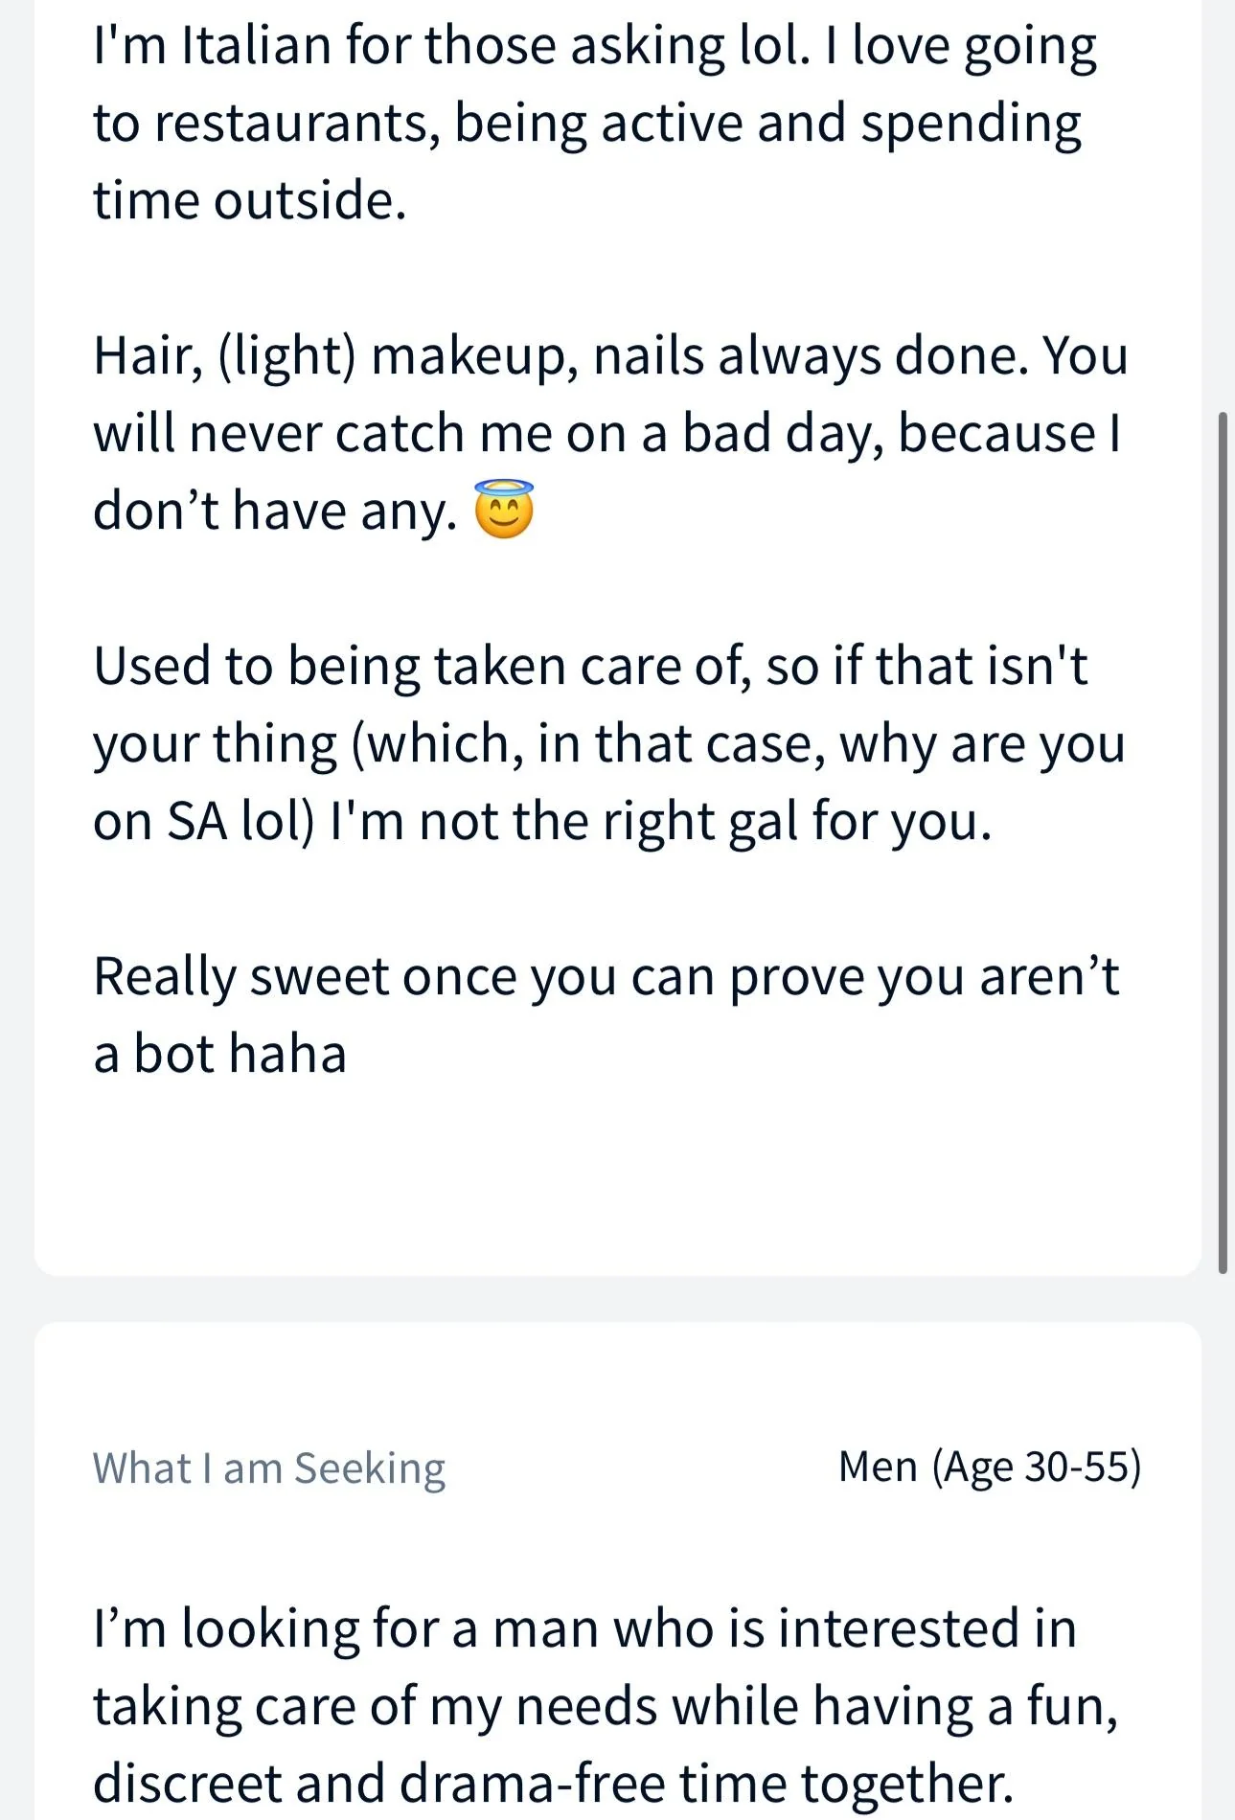Click the gray gap between the two cards
The height and width of the screenshot is (1820, 1235).
(x=617, y=1299)
